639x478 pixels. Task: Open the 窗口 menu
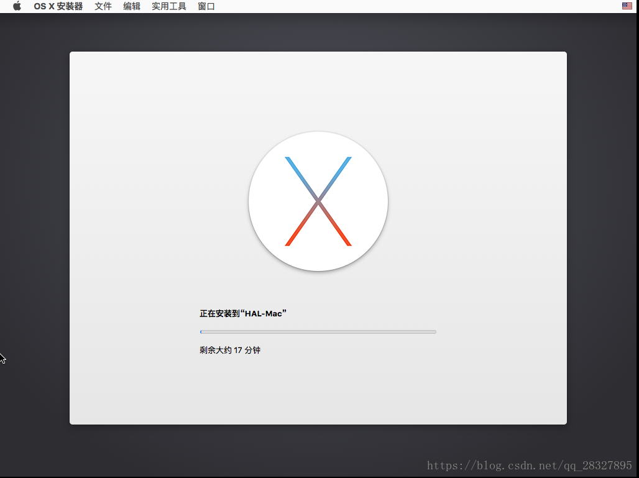(206, 6)
